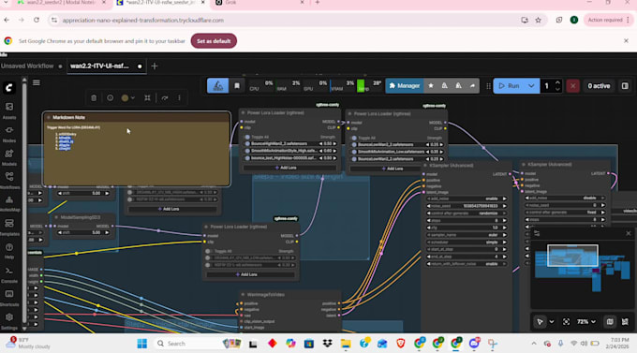
Task: Open the Help sidebar item
Action: click(x=9, y=251)
